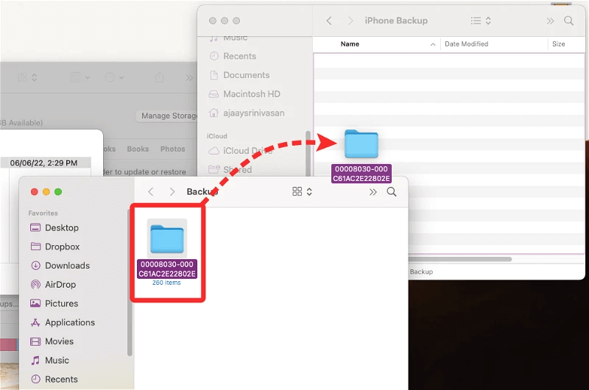Open search in the Backup window
The height and width of the screenshot is (390, 589).
coord(392,192)
